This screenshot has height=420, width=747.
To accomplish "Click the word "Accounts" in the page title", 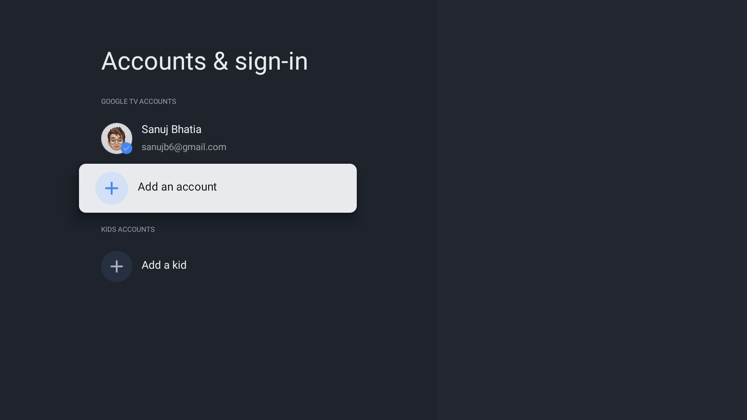I will (x=154, y=61).
